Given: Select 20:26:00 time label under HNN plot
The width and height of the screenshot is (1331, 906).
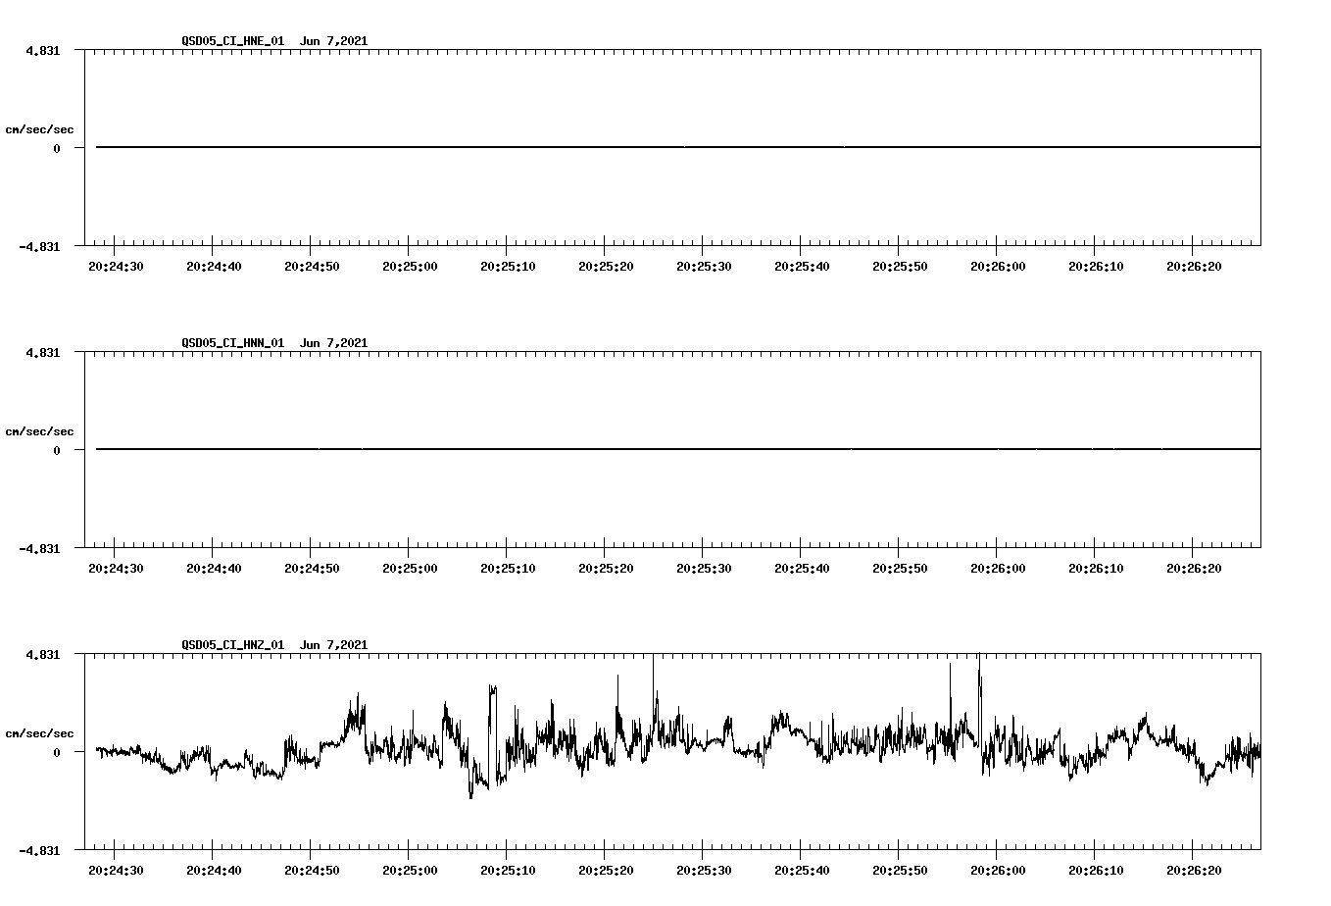Looking at the screenshot, I should tap(998, 569).
